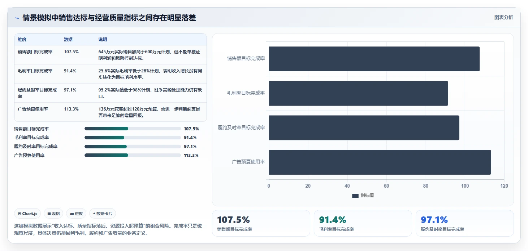The width and height of the screenshot is (528, 251).
Task: Click table cell 销售额目标完成率
Action: click(35, 52)
